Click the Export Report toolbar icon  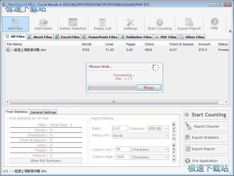click(x=189, y=24)
